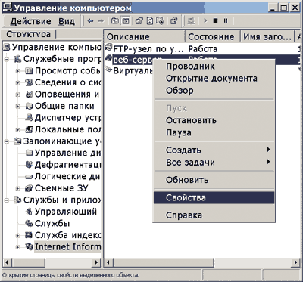Click the Properties toolbar icon

(139, 21)
